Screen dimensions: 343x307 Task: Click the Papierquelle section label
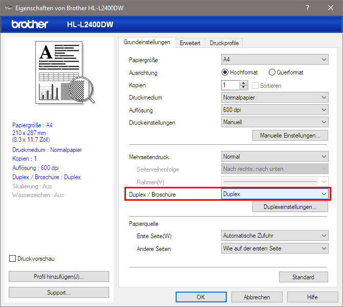(143, 224)
